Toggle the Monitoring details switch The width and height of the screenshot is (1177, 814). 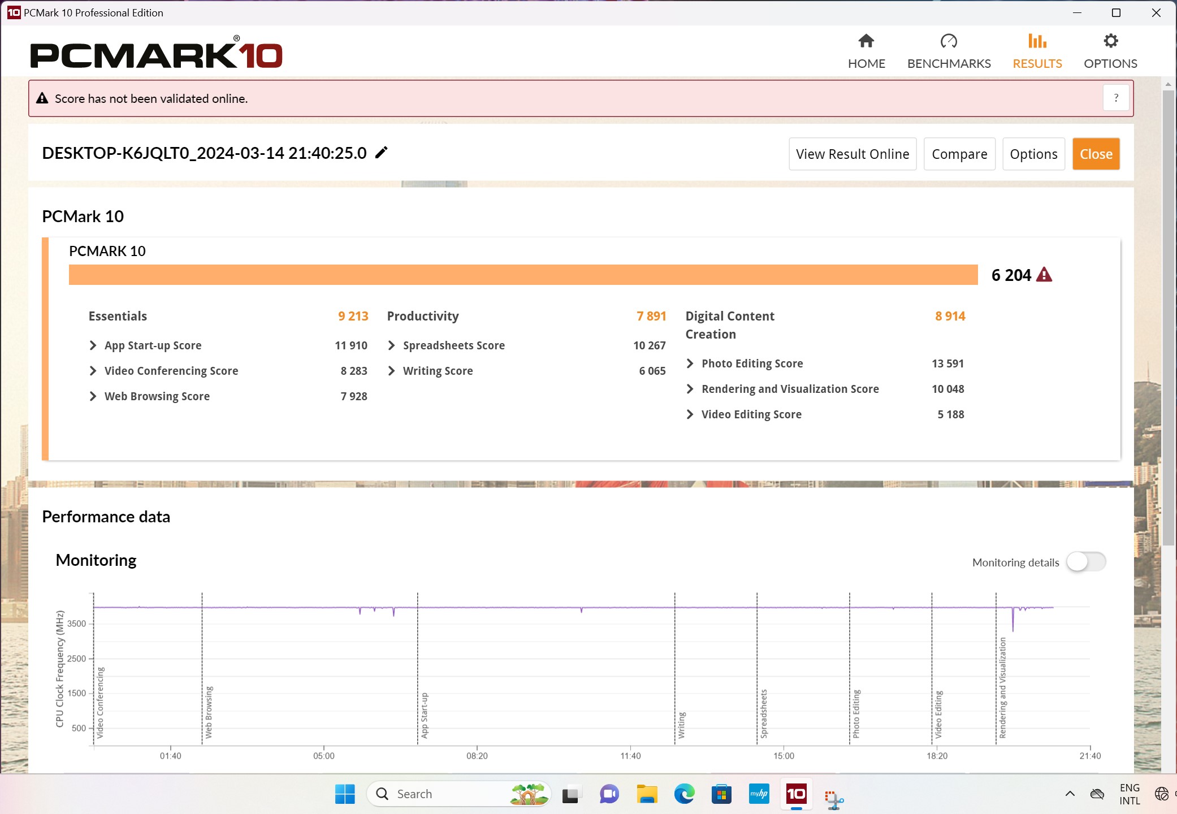pyautogui.click(x=1085, y=562)
